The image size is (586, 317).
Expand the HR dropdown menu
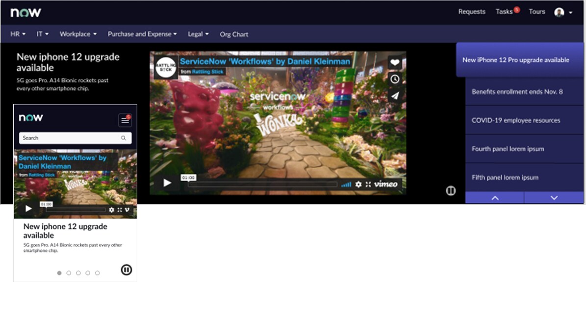(x=18, y=34)
